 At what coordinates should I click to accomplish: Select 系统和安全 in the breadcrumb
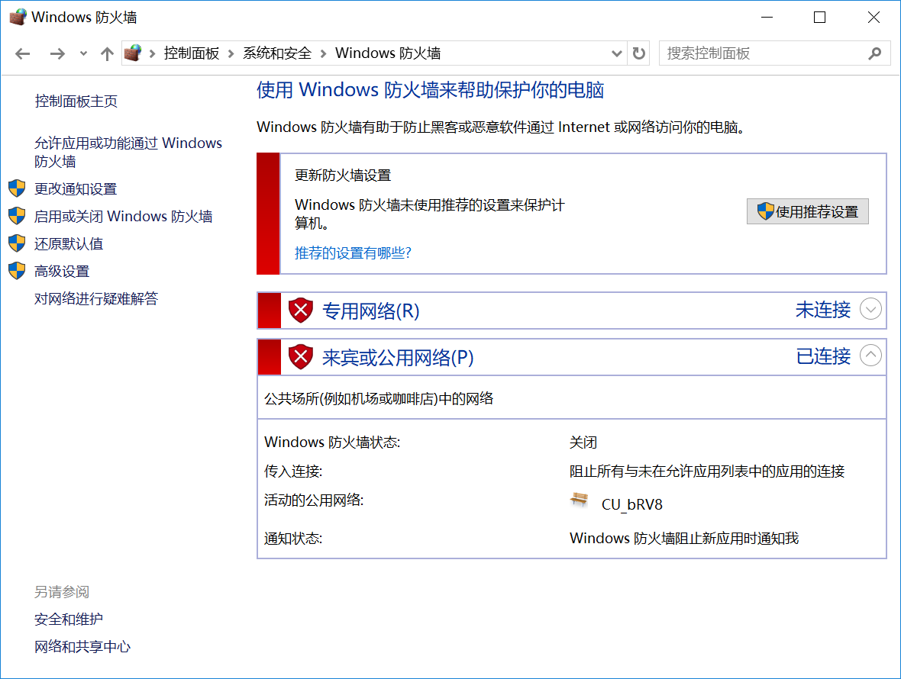(277, 53)
